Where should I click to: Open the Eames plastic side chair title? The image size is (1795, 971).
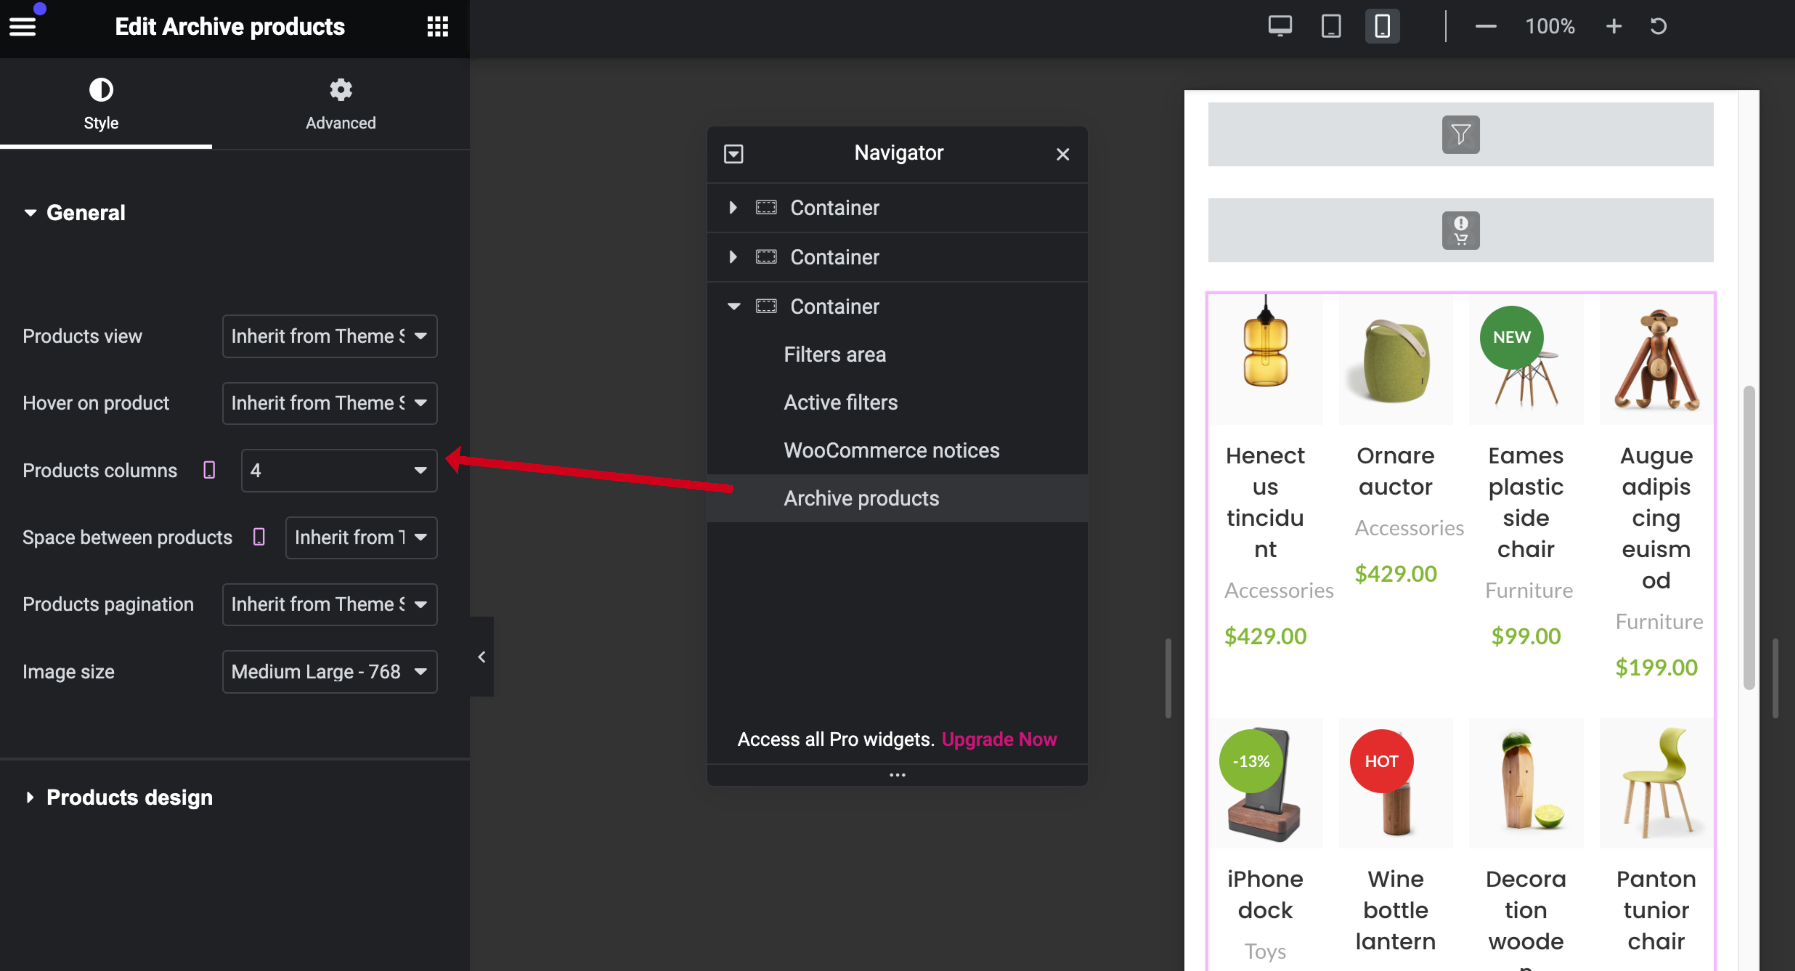[1526, 503]
